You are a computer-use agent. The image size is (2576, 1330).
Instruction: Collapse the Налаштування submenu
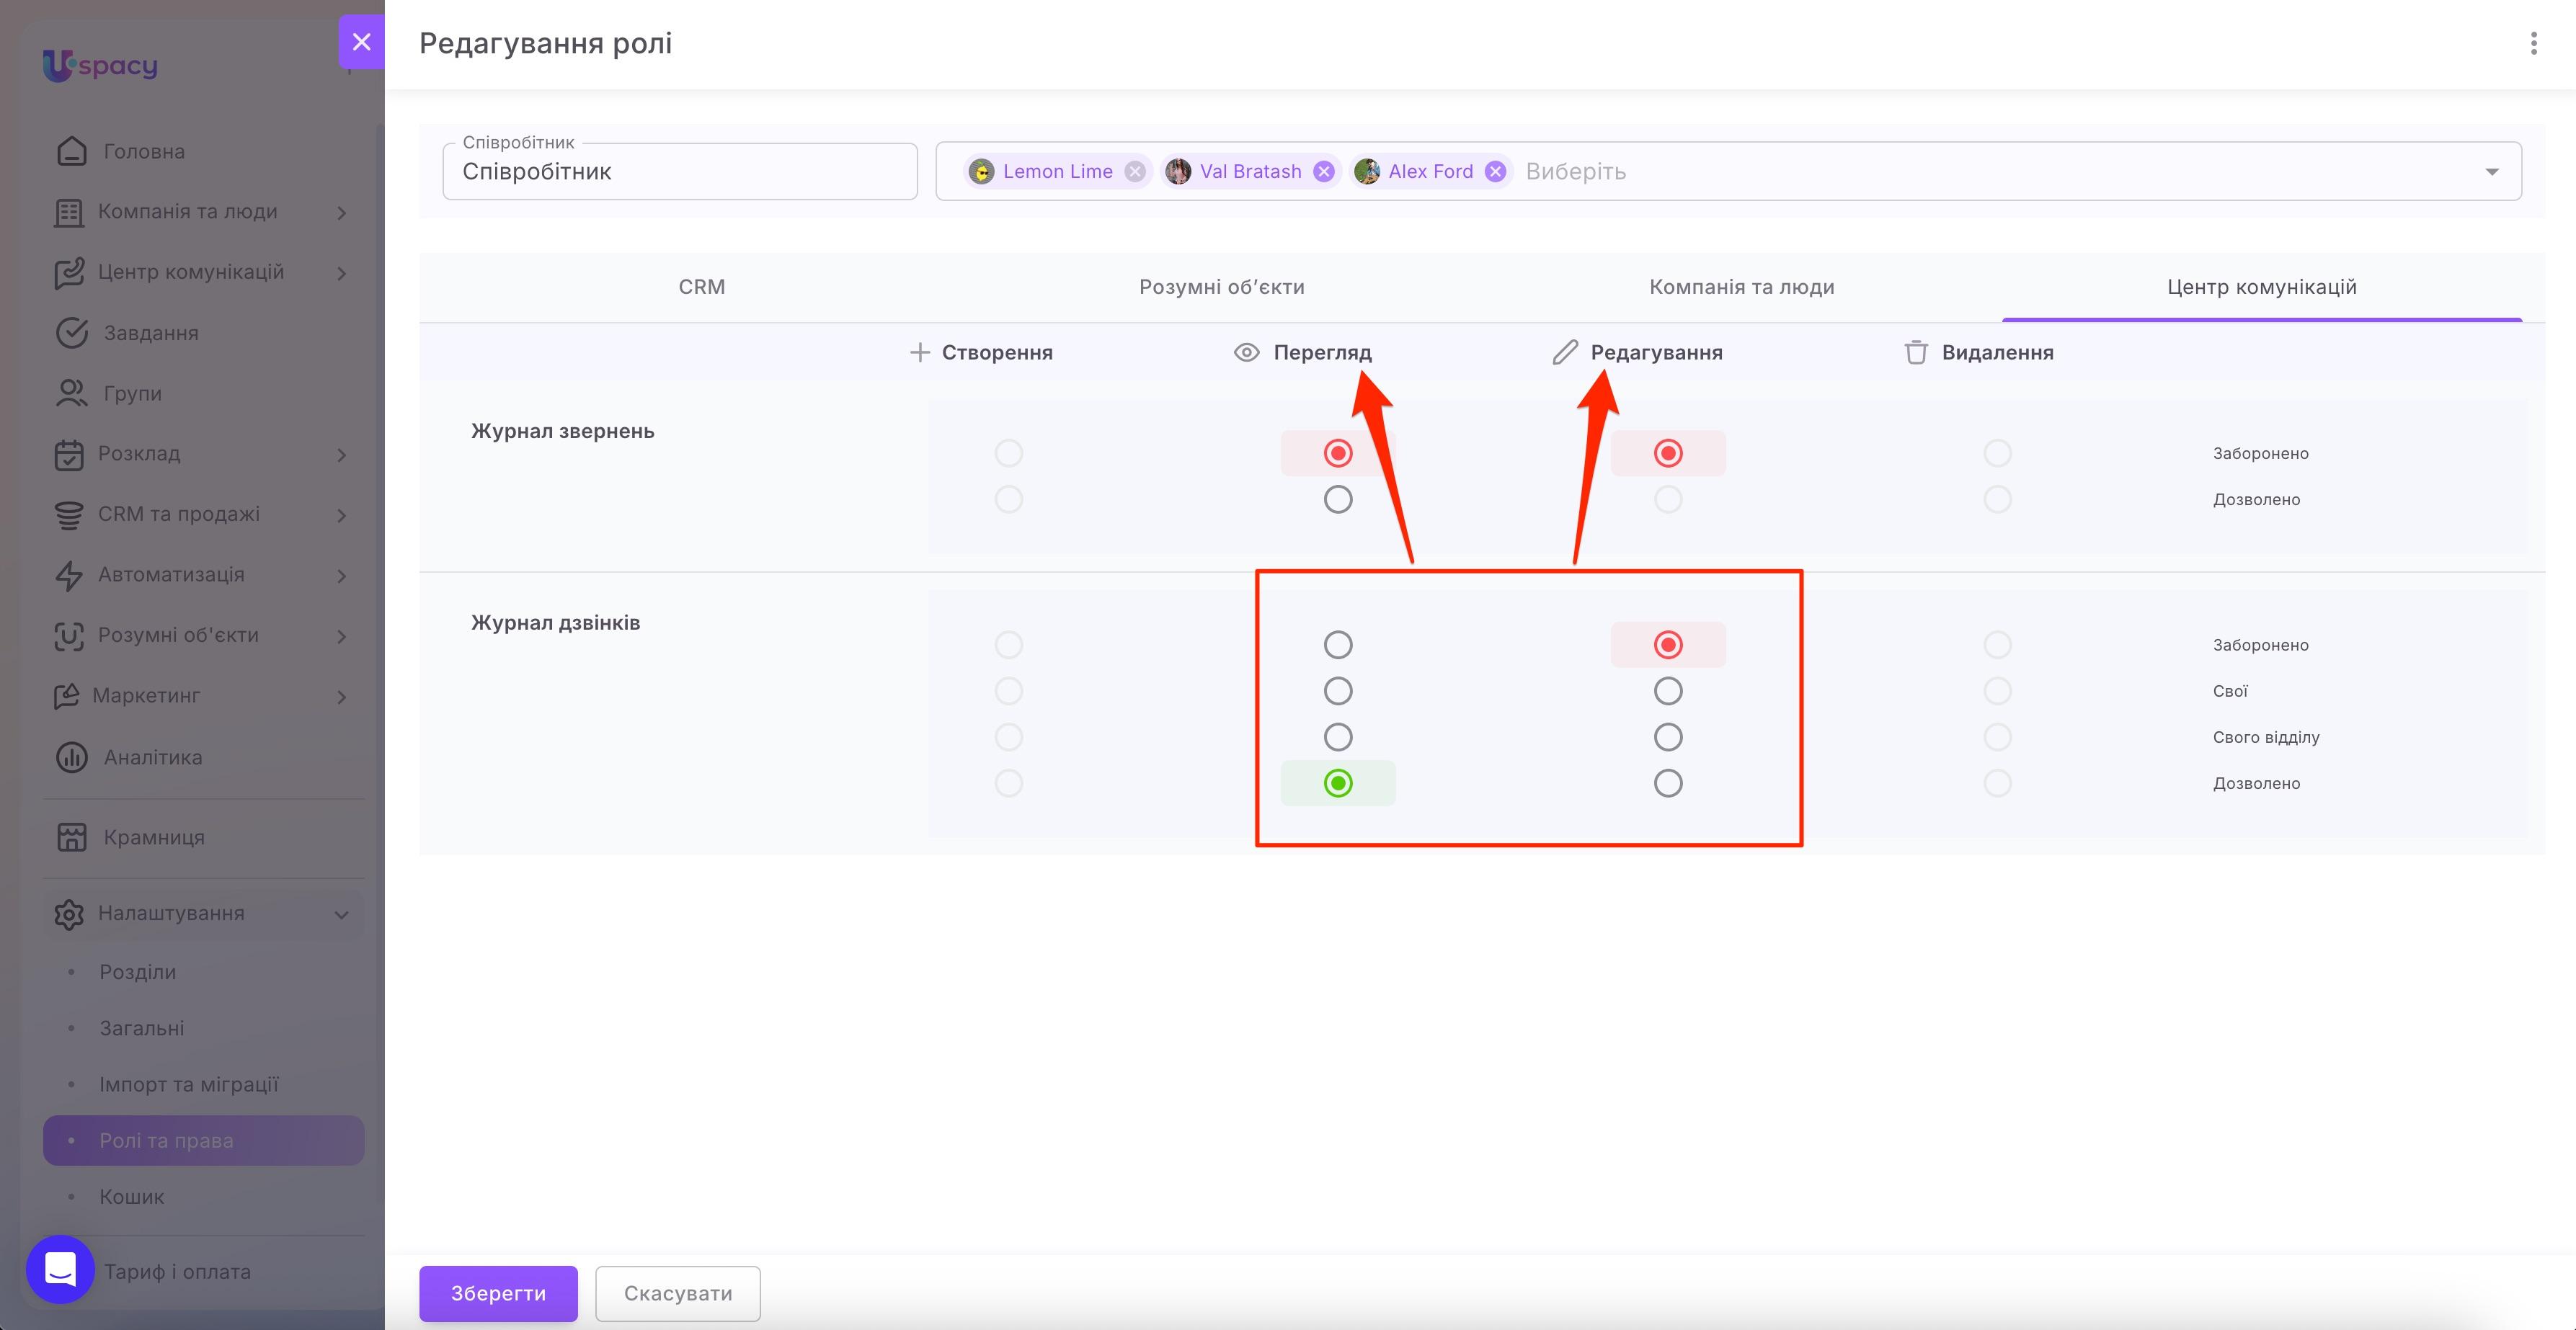pyautogui.click(x=341, y=914)
